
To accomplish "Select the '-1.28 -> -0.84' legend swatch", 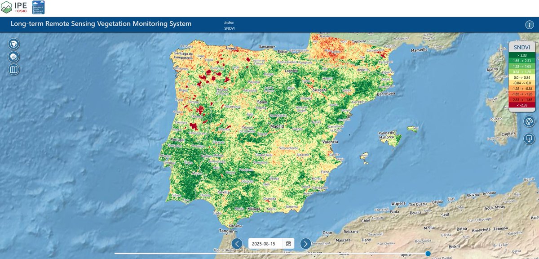I will pos(522,89).
